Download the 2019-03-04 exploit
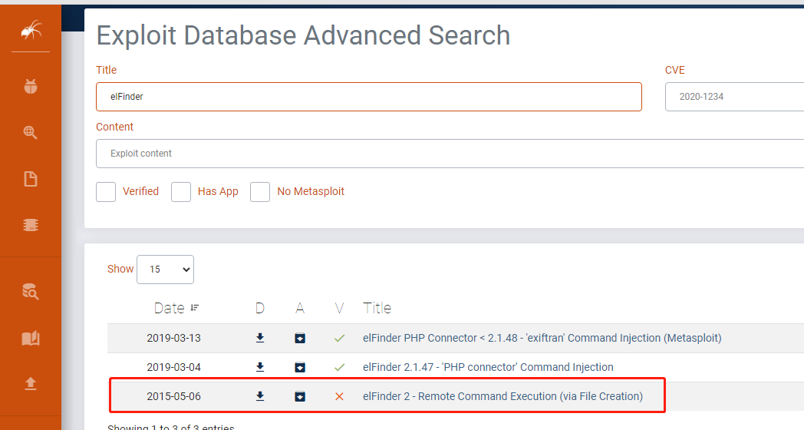The height and width of the screenshot is (430, 804). (260, 367)
